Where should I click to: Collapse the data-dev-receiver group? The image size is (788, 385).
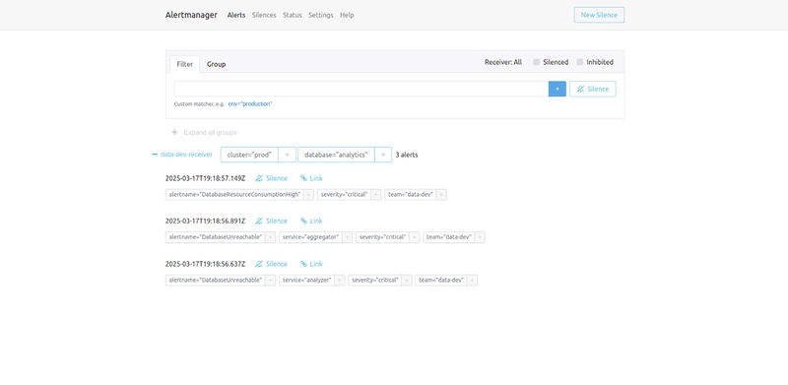[155, 155]
